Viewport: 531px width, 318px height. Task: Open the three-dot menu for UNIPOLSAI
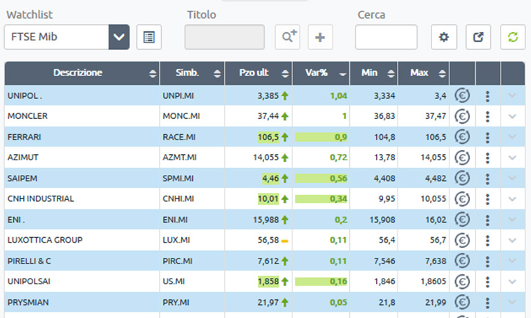487,282
